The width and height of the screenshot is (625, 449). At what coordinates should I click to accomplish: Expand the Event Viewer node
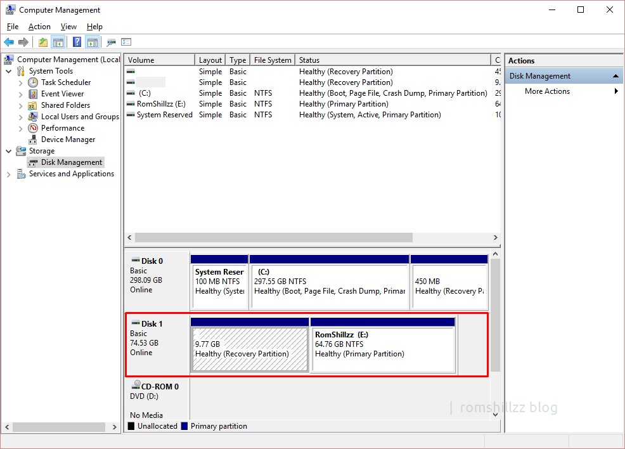coord(20,94)
